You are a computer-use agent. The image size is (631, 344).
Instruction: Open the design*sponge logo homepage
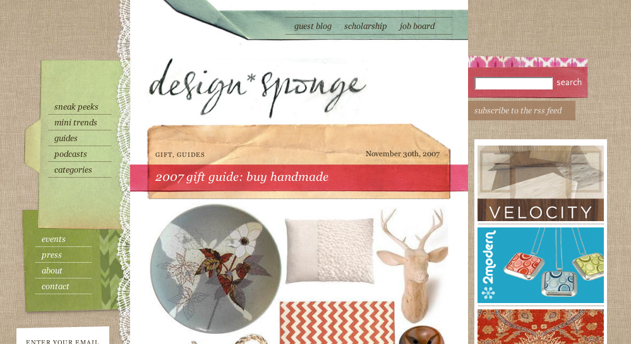point(258,88)
